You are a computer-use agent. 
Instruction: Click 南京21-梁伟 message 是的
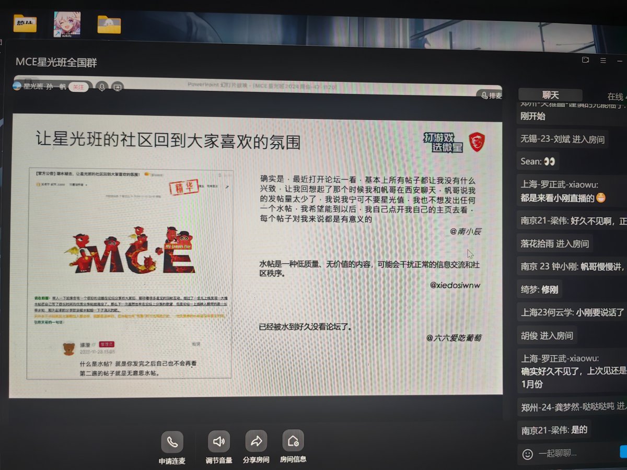(553, 430)
